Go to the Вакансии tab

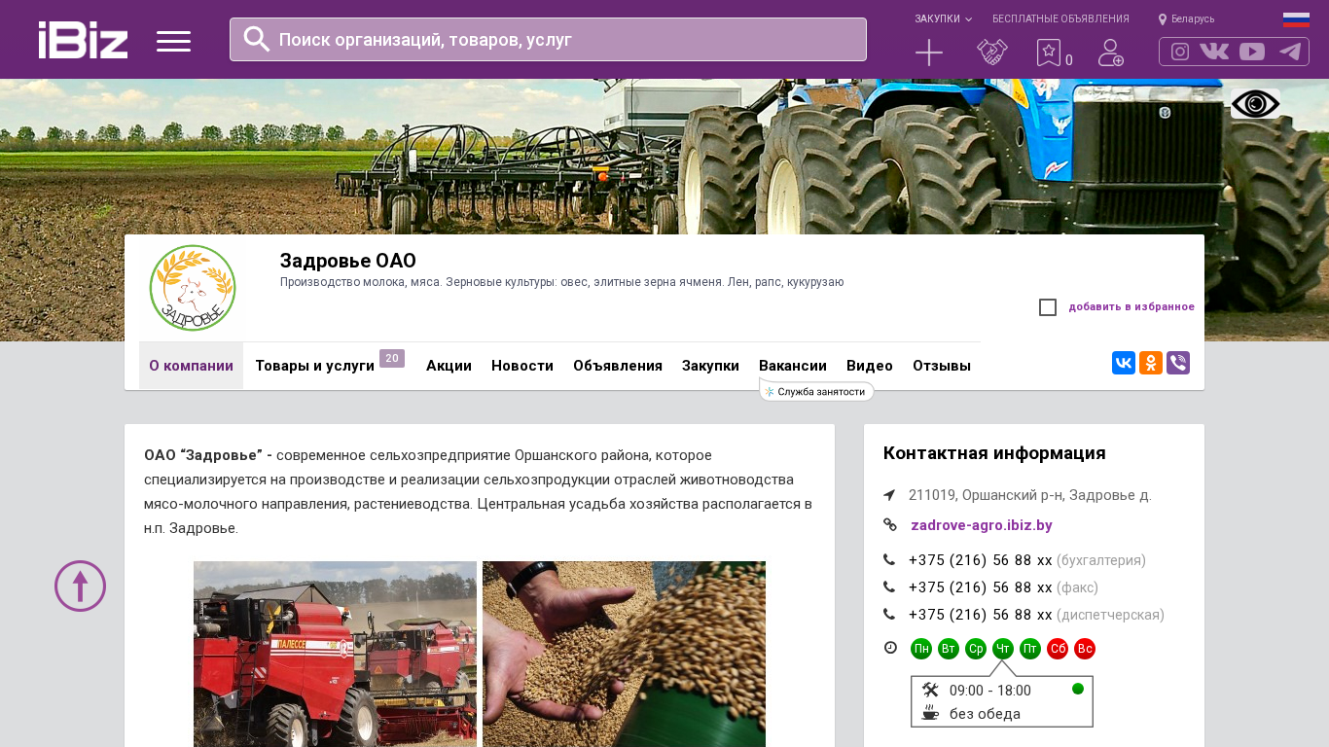pyautogui.click(x=793, y=366)
